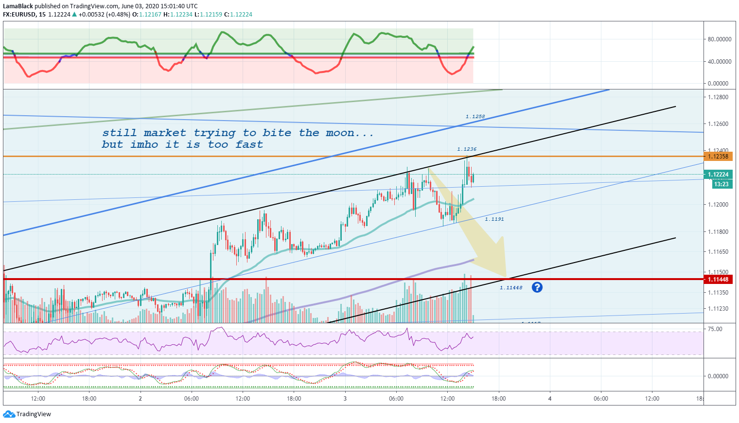Click the L:1.12159 low value
This screenshot has height=423, width=739.
[x=208, y=15]
